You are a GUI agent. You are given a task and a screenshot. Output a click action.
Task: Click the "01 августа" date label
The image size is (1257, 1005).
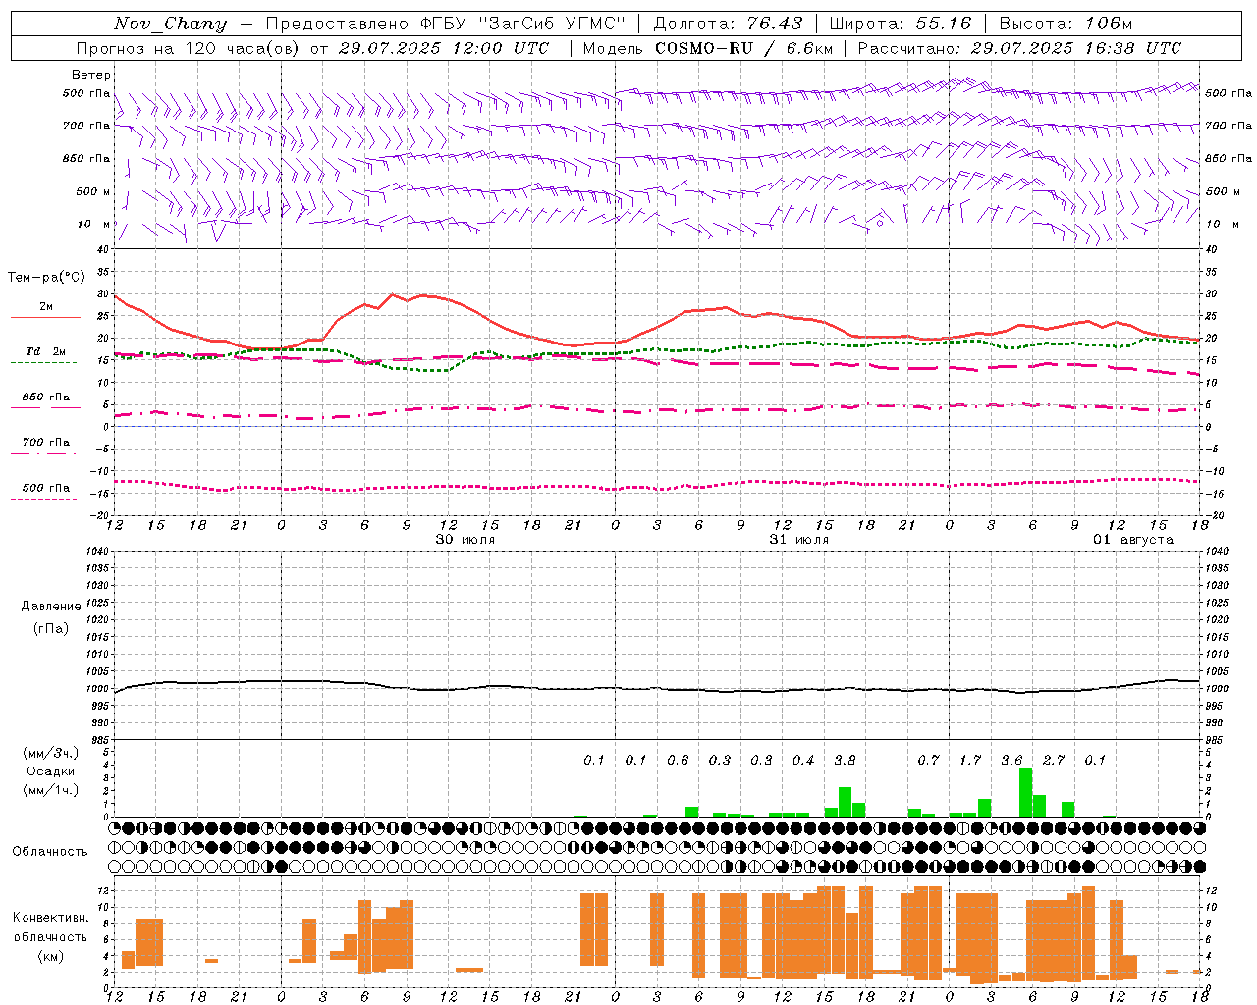(1133, 540)
